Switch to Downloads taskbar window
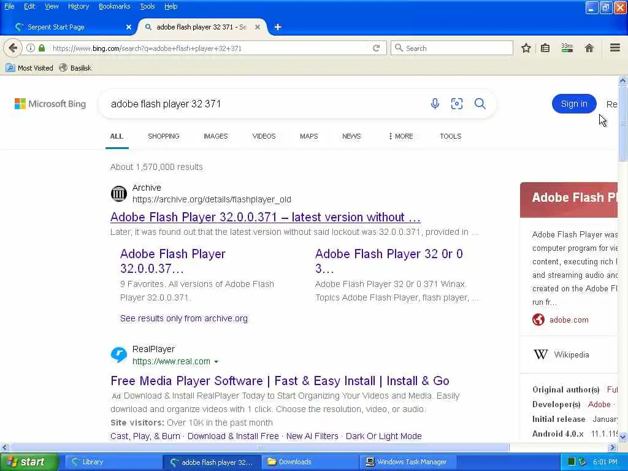628x471 pixels. [x=310, y=462]
